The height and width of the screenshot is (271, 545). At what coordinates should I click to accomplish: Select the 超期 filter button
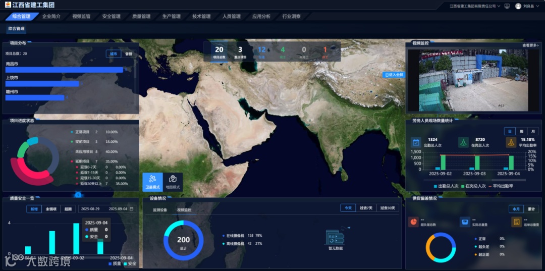tap(68, 209)
